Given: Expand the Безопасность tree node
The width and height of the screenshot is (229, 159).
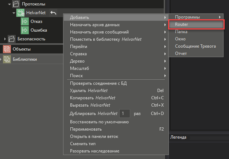Looking at the screenshot, I should coord(5,39).
